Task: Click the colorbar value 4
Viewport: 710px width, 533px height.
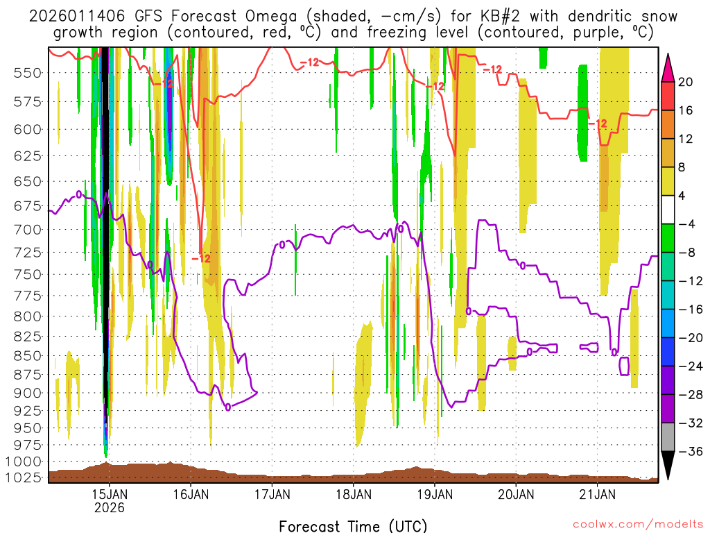Action: tap(682, 196)
